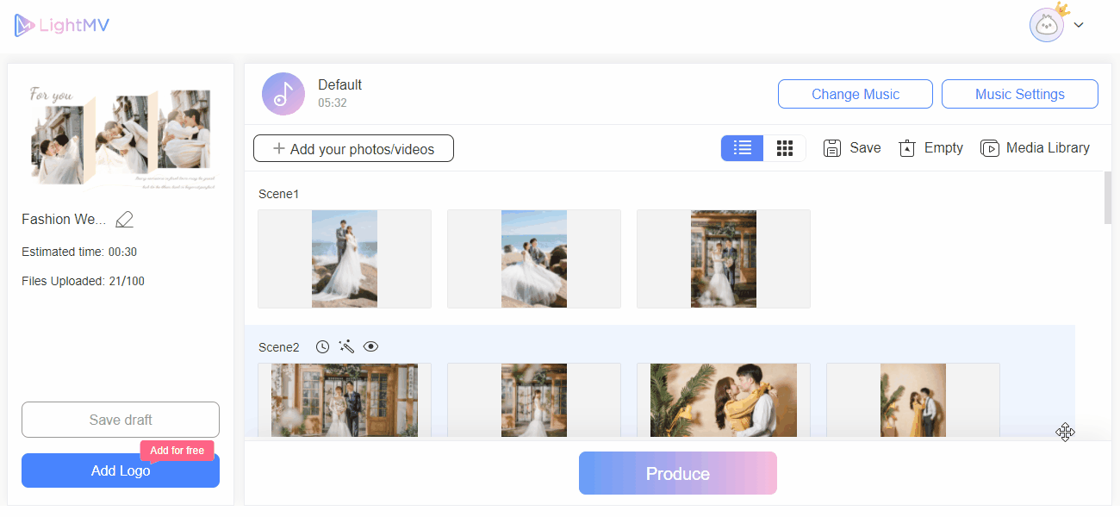Open the Media Library
This screenshot has height=517, width=1120.
pos(1035,147)
